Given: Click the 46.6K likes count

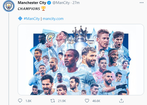Looking at the screenshot, I should 96,101.
